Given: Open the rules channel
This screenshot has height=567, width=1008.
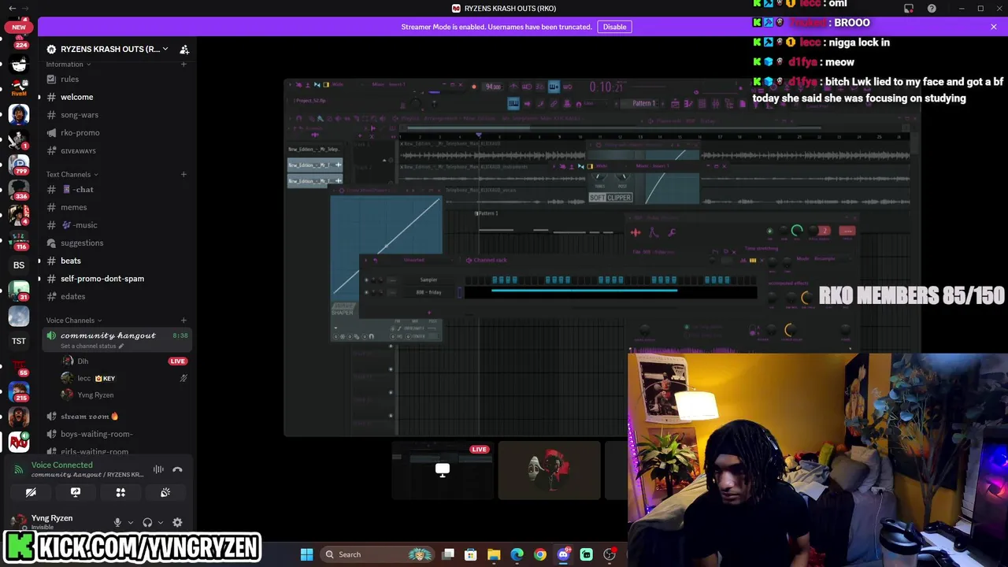Looking at the screenshot, I should 117,79.
